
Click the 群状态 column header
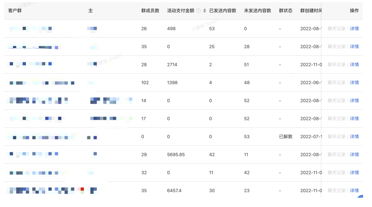point(286,11)
